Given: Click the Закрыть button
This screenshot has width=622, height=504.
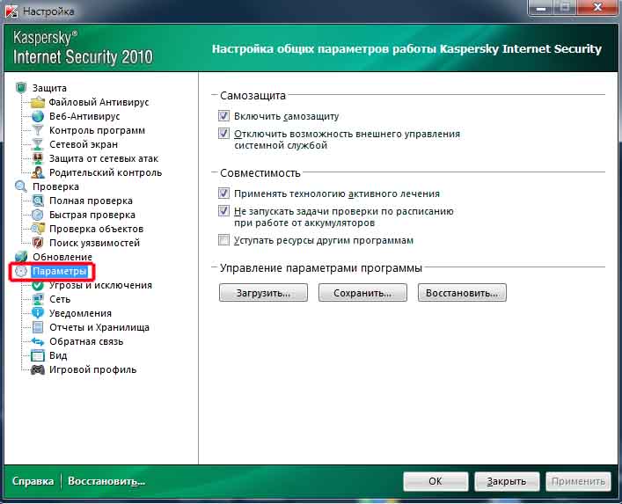Looking at the screenshot, I should [x=507, y=481].
